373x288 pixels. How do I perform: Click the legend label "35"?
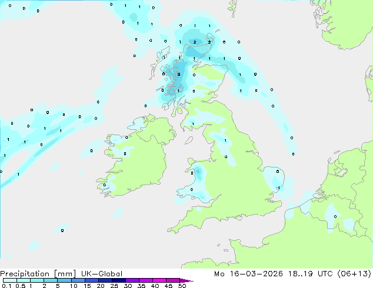tap(141, 286)
